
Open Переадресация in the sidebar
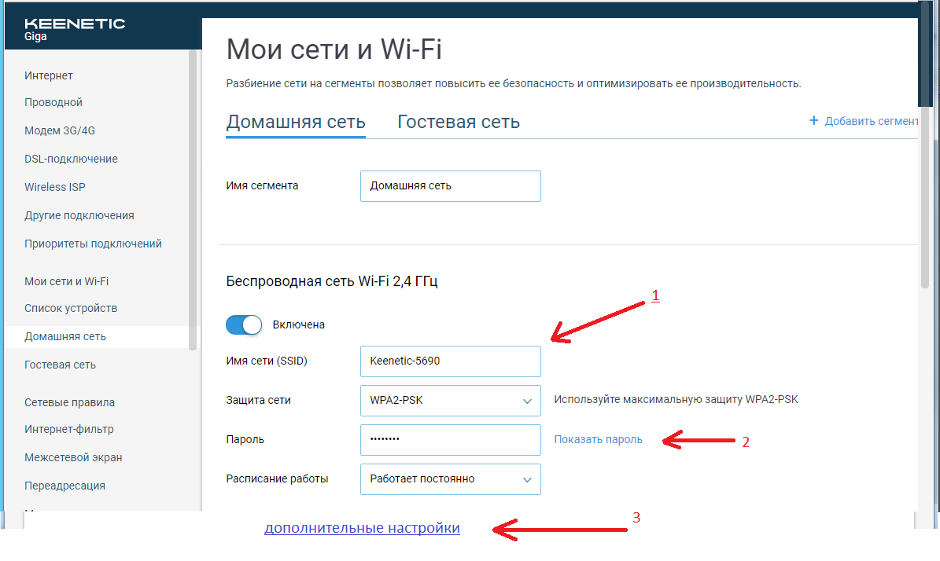click(65, 486)
